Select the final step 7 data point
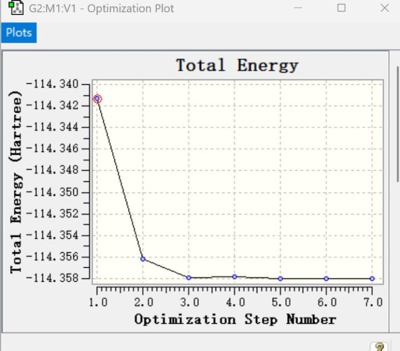400x351 pixels. [372, 279]
